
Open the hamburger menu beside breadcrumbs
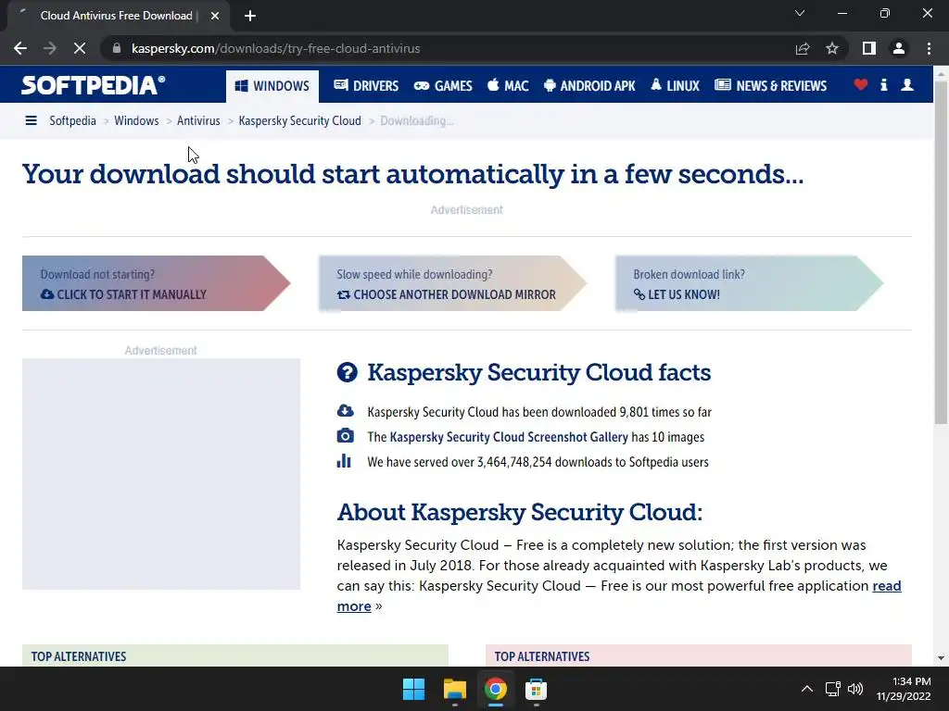[31, 121]
